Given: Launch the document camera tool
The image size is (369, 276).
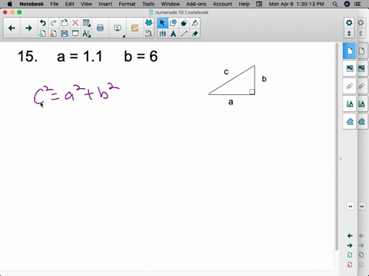Looking at the screenshot, I should [148, 34].
